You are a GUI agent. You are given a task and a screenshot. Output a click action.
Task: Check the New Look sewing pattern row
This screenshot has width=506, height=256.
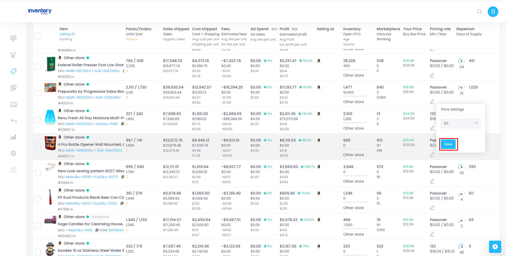pyautogui.click(x=38, y=173)
